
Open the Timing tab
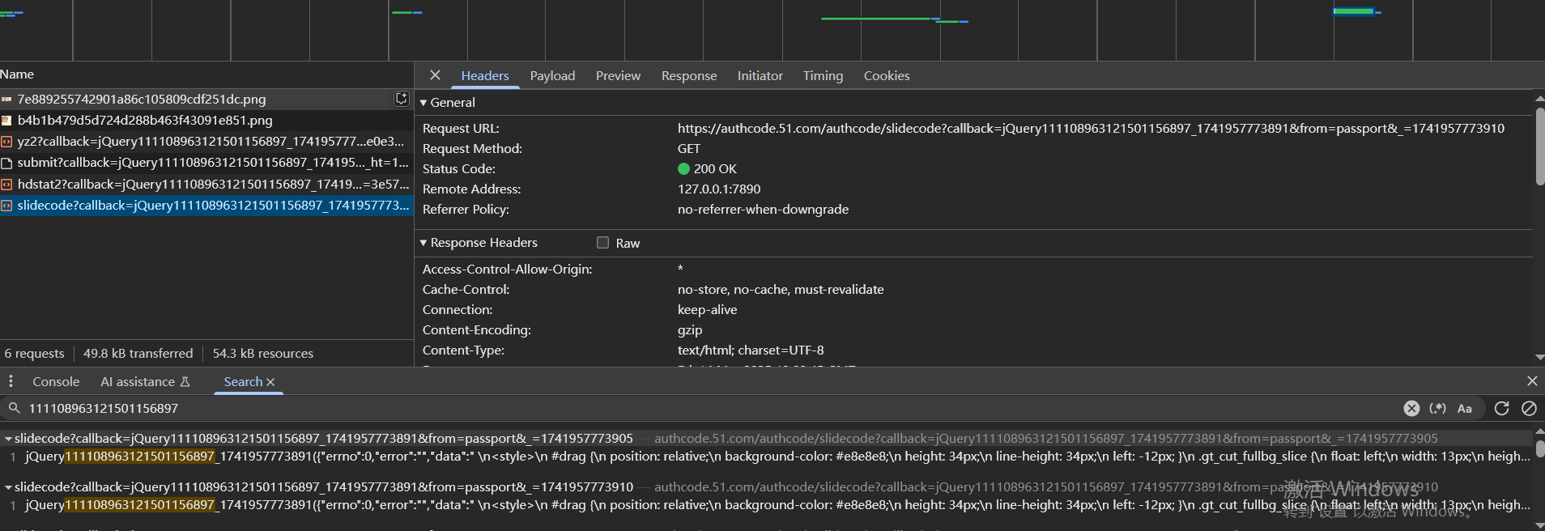point(823,75)
